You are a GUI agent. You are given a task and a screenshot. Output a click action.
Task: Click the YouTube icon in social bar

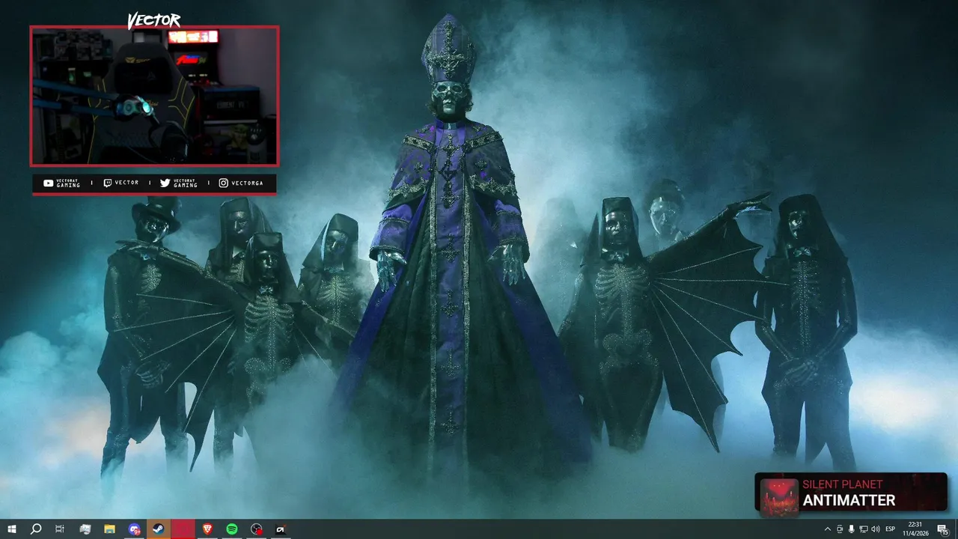pyautogui.click(x=49, y=183)
